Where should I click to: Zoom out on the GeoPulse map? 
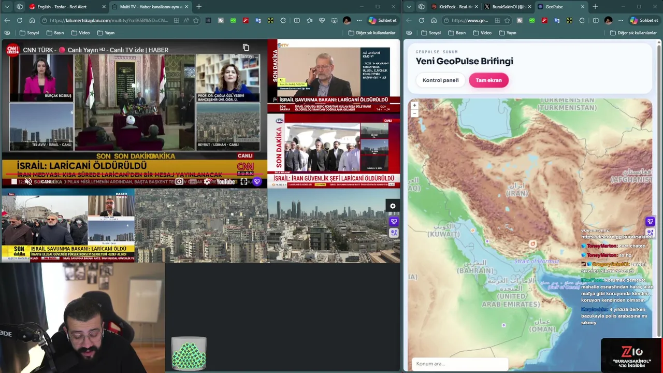[414, 113]
